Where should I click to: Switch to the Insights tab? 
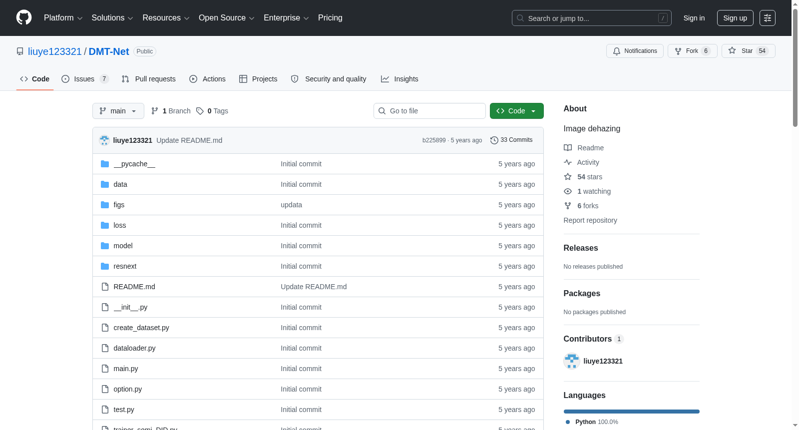[399, 79]
